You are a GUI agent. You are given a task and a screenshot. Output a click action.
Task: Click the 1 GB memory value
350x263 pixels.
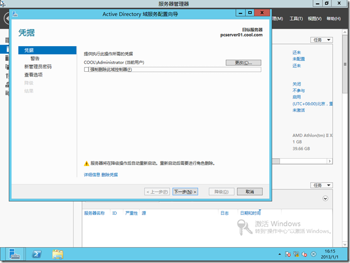click(x=297, y=142)
